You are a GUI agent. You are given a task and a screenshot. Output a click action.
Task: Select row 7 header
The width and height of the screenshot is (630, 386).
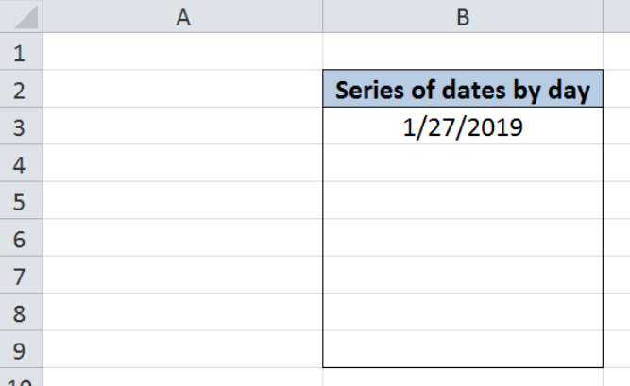pyautogui.click(x=22, y=275)
